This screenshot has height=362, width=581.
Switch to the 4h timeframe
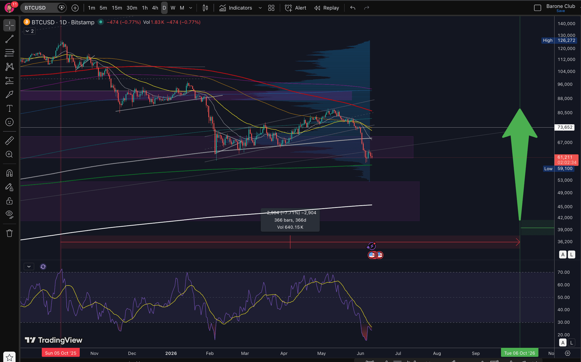(155, 8)
